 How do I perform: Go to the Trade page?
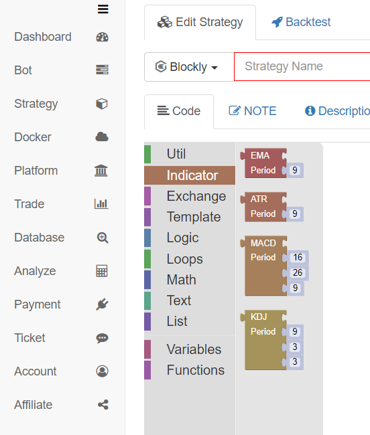pos(29,204)
